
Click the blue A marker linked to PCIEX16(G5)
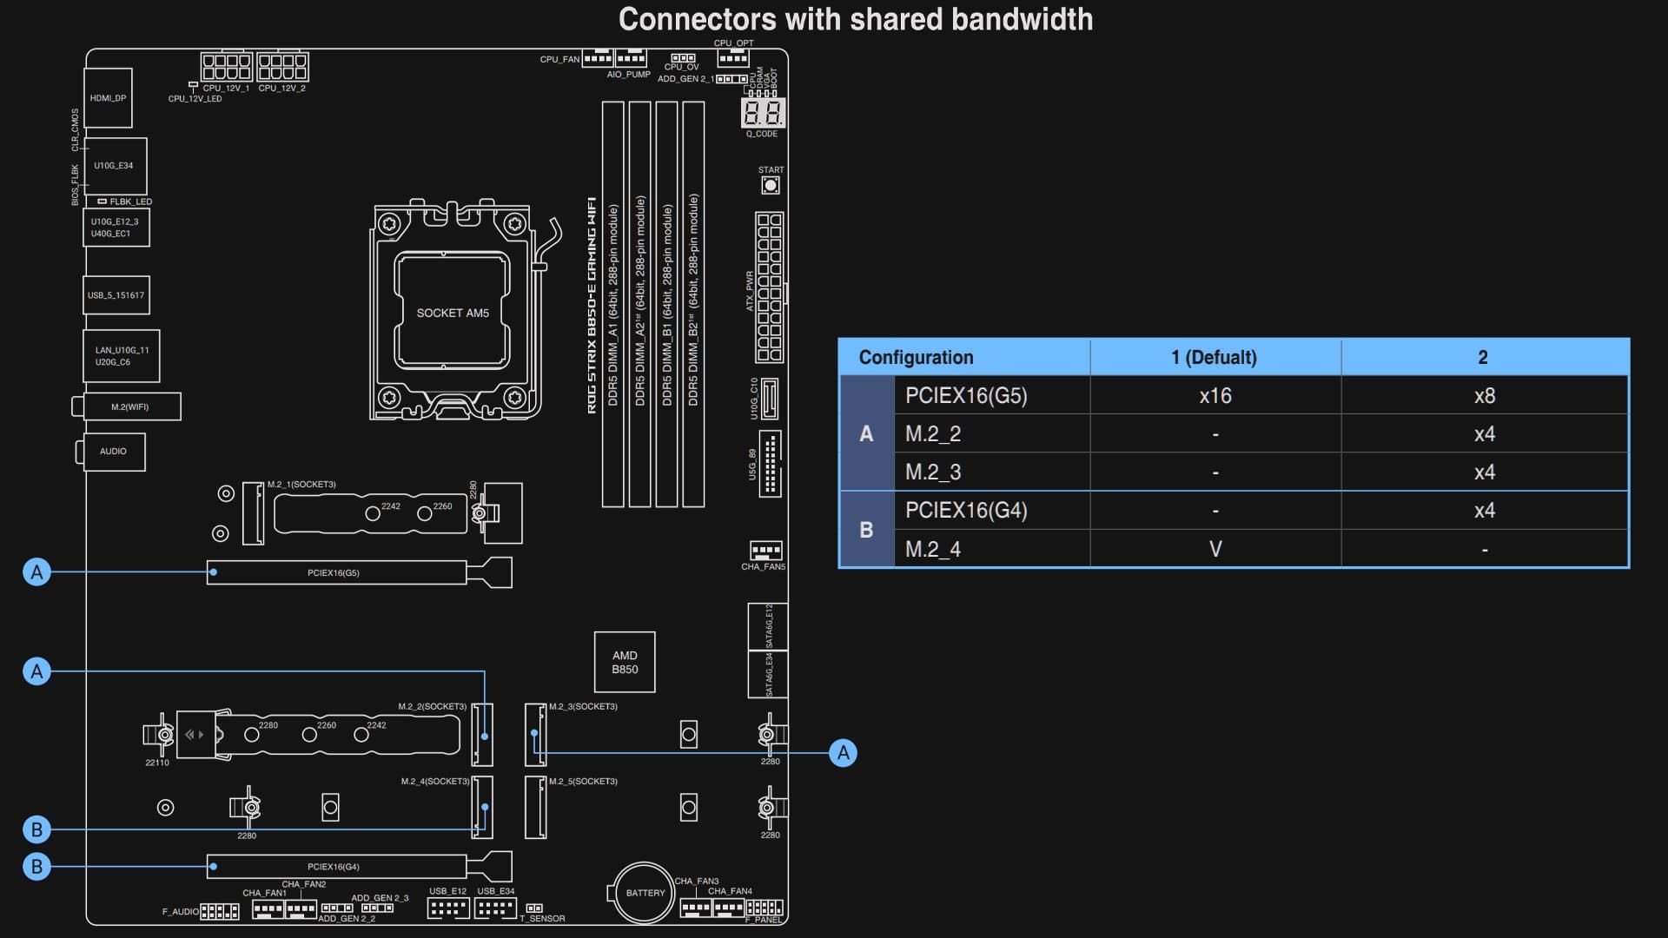coord(36,572)
